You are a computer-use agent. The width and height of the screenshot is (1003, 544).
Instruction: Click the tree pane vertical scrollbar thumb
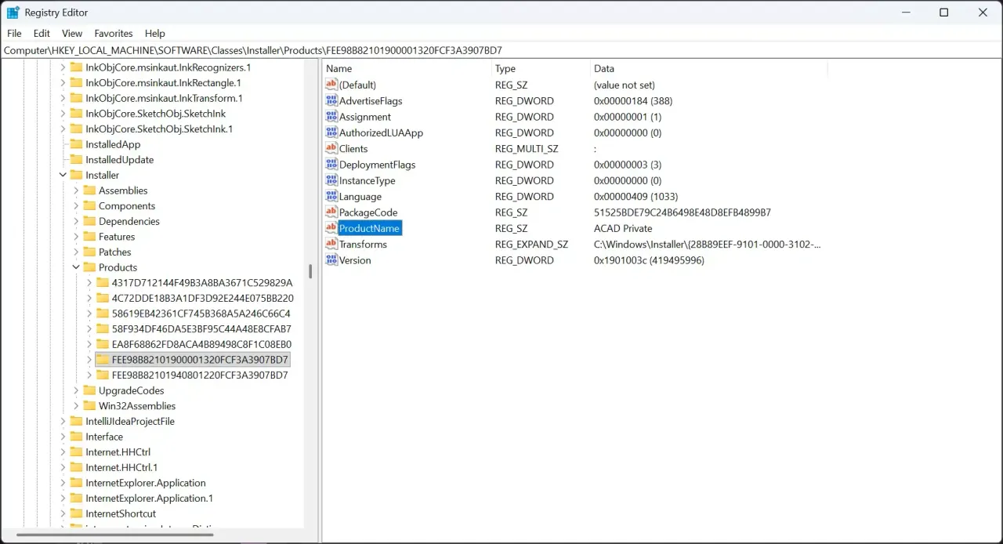point(310,271)
